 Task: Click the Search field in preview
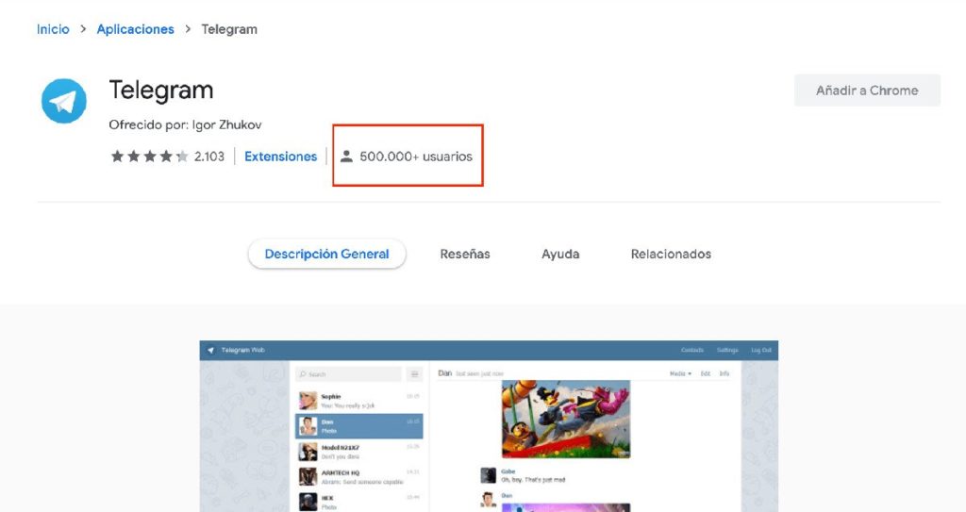pyautogui.click(x=349, y=374)
